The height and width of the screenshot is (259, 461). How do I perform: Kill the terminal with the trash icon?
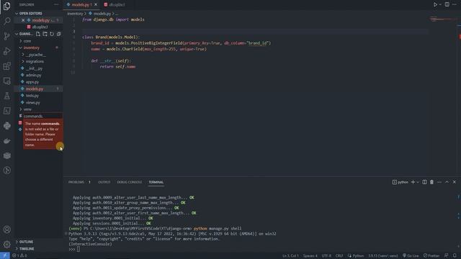click(432, 182)
